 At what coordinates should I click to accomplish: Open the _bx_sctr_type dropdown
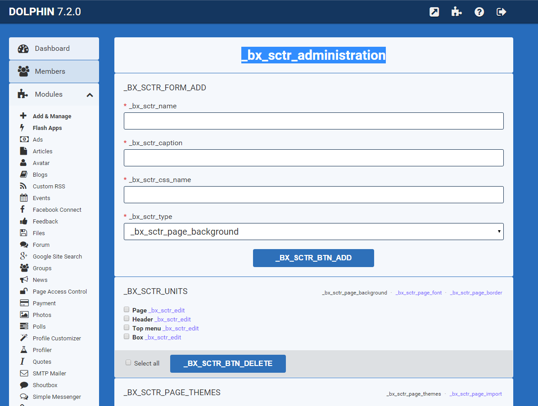coord(313,232)
